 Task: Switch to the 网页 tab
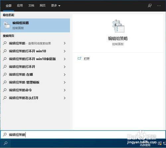[x=42, y=6]
